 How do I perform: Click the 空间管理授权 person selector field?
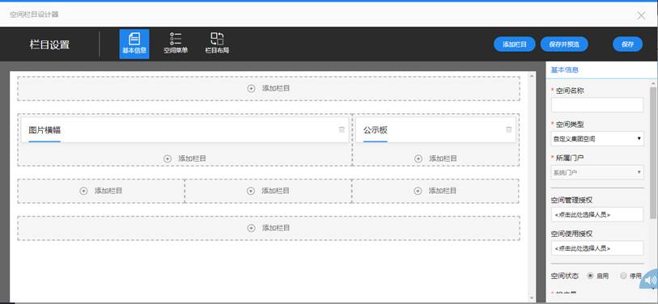click(597, 214)
